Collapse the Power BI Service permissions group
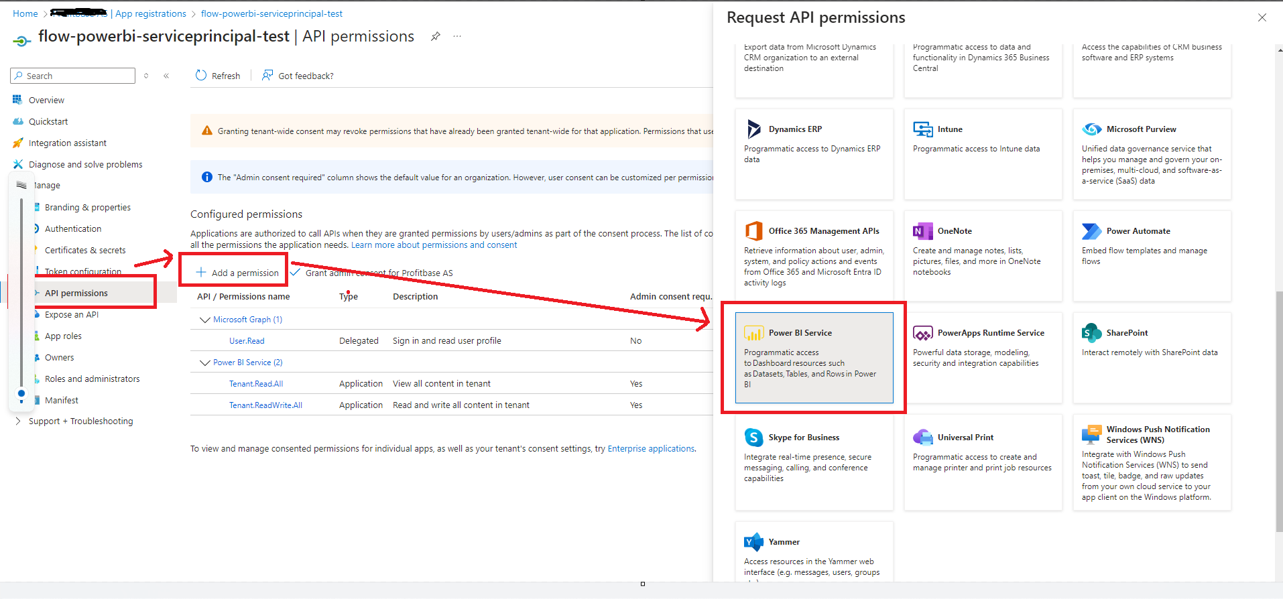1283x599 pixels. pos(205,362)
